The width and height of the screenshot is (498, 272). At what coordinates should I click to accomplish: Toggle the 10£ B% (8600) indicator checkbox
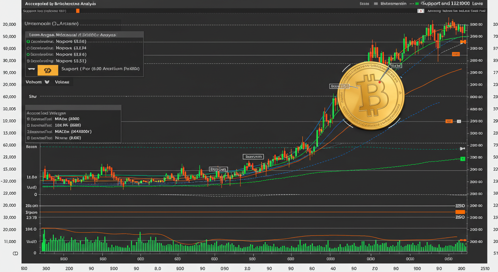[28, 125]
